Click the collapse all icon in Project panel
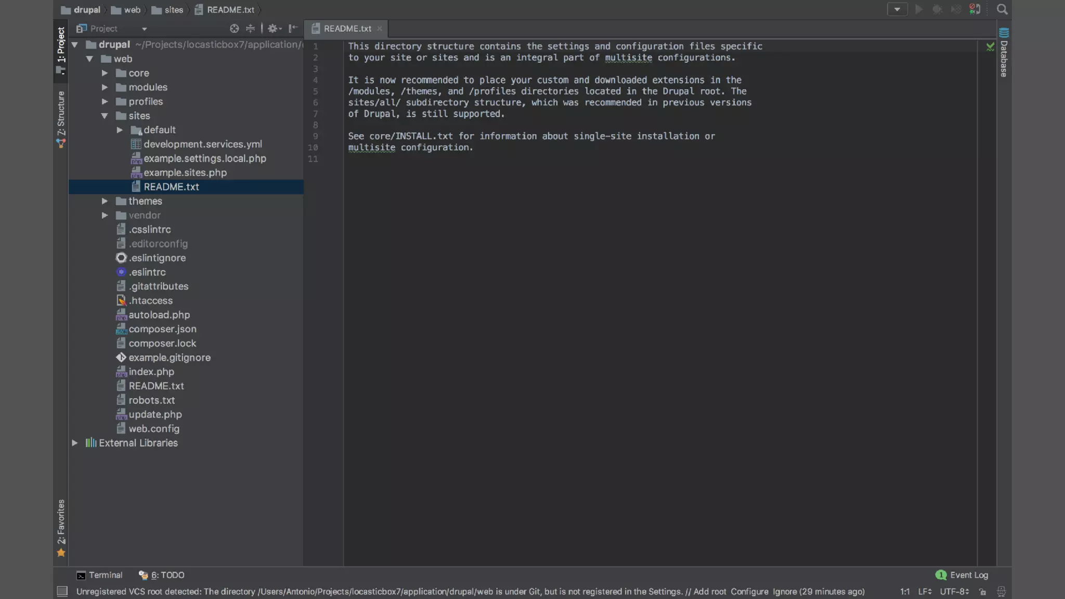This screenshot has height=599, width=1065. pos(250,29)
